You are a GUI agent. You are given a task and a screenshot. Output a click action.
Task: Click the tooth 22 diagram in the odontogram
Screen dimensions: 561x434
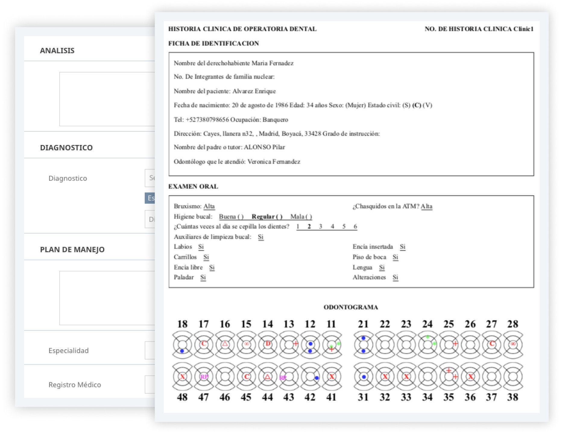385,344
